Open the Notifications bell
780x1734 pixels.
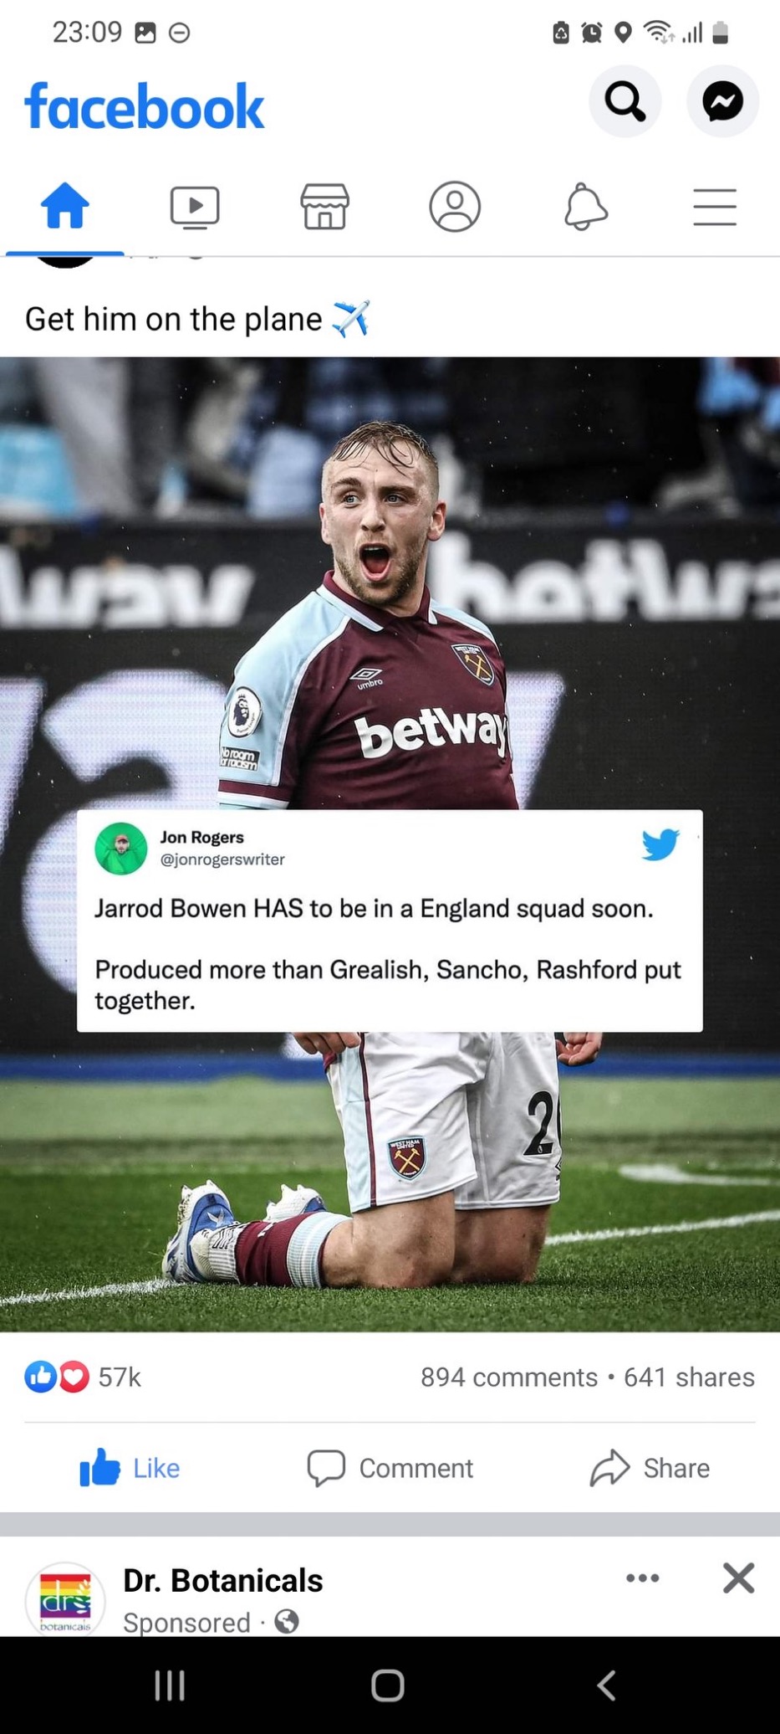pos(585,206)
